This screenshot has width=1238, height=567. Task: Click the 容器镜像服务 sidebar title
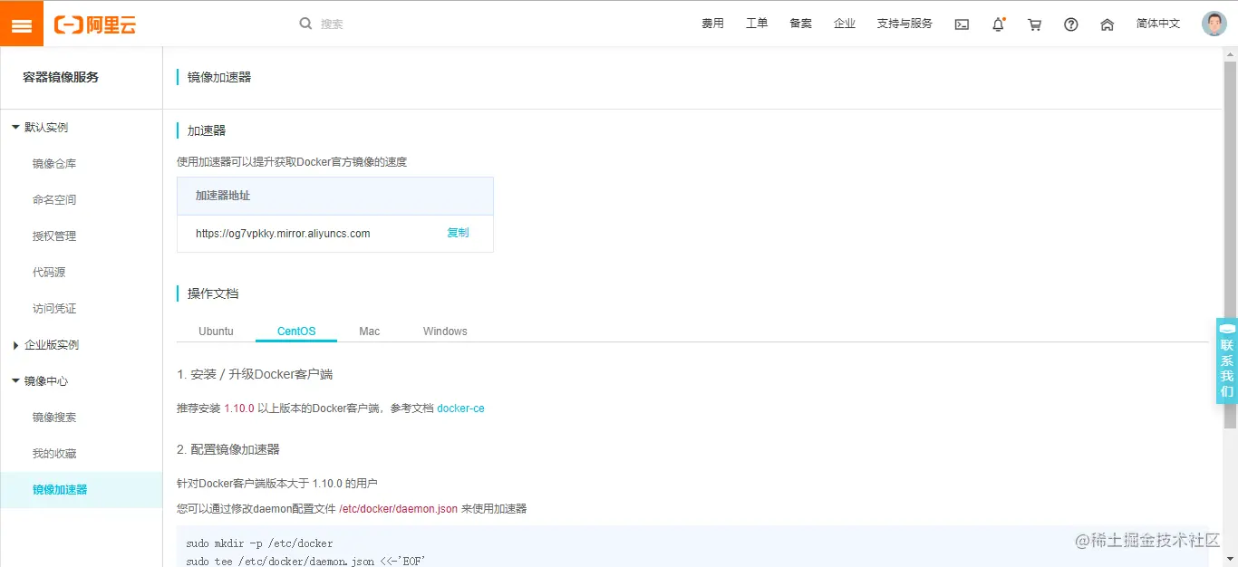point(61,78)
